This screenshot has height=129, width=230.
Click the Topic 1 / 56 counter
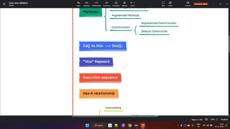(197, 120)
